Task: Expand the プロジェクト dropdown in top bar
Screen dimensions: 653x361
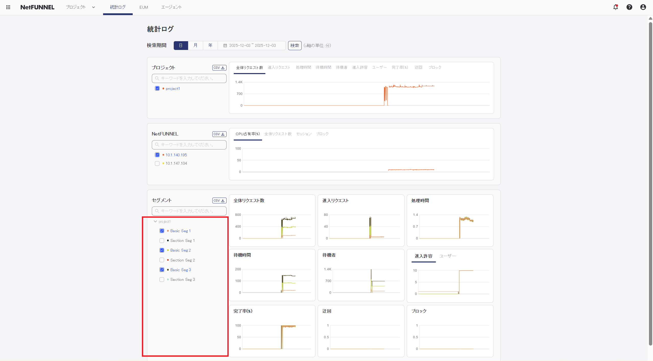Action: click(x=93, y=7)
